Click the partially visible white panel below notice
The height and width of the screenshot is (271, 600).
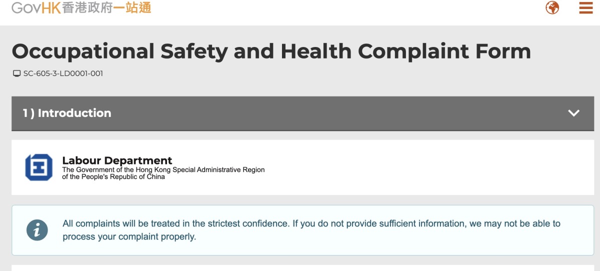[302, 268]
